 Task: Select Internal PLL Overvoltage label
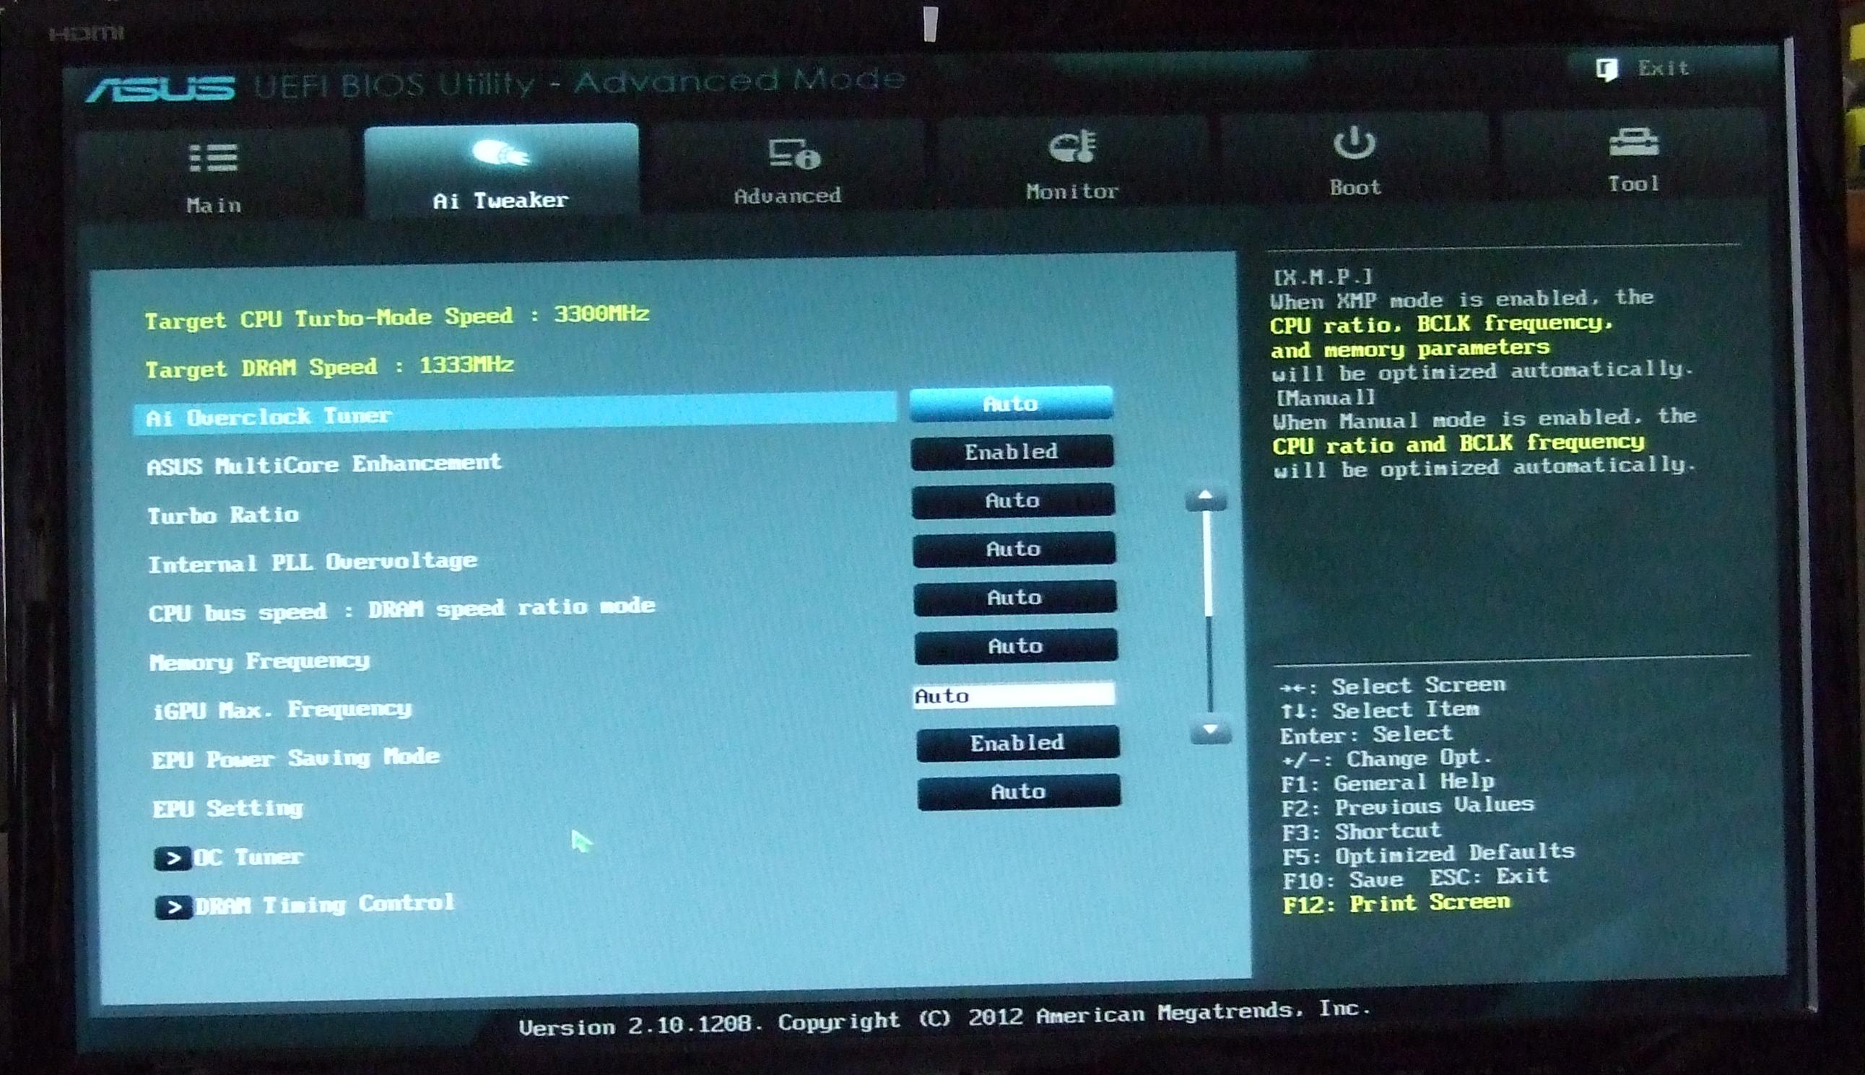(x=313, y=562)
